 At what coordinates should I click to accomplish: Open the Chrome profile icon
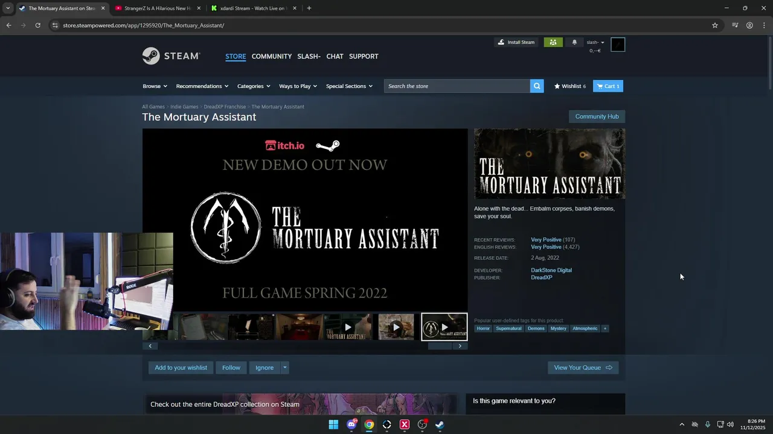click(x=749, y=25)
